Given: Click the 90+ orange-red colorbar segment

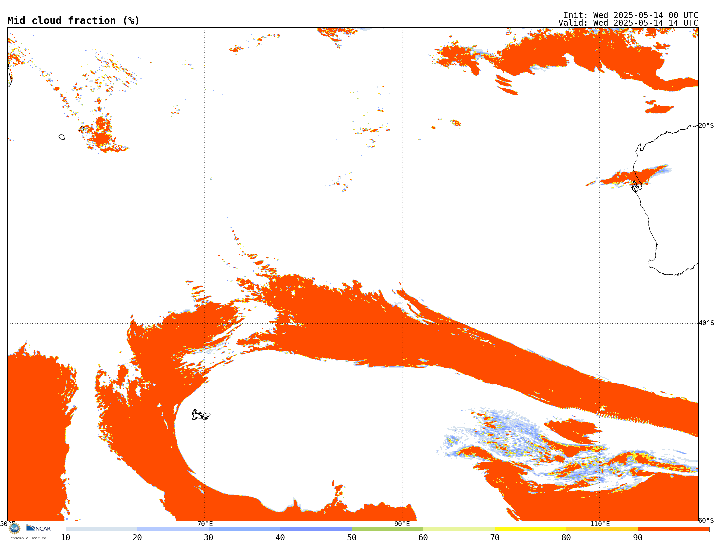Looking at the screenshot, I should 673,529.
